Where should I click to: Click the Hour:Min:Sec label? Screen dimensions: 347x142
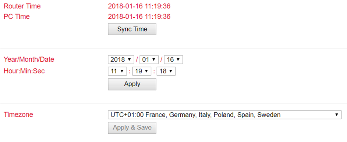24,71
